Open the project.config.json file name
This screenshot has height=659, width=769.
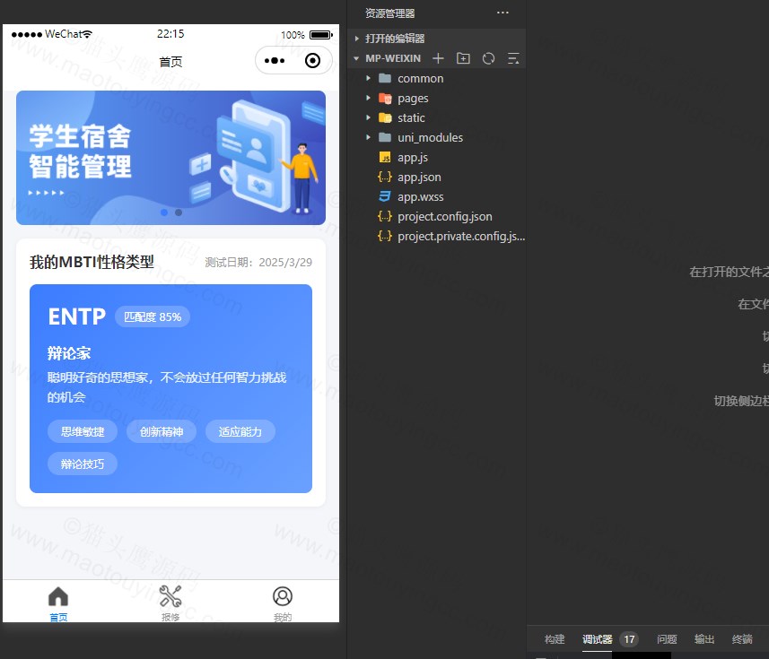(445, 217)
